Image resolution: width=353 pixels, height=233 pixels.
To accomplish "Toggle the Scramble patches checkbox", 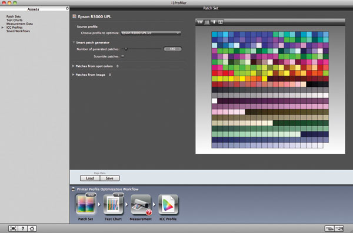I will tap(123, 56).
